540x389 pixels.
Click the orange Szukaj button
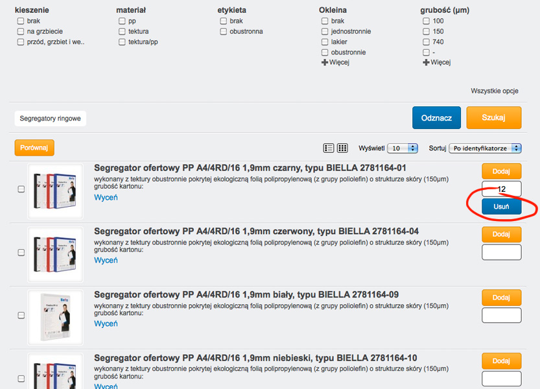click(494, 118)
